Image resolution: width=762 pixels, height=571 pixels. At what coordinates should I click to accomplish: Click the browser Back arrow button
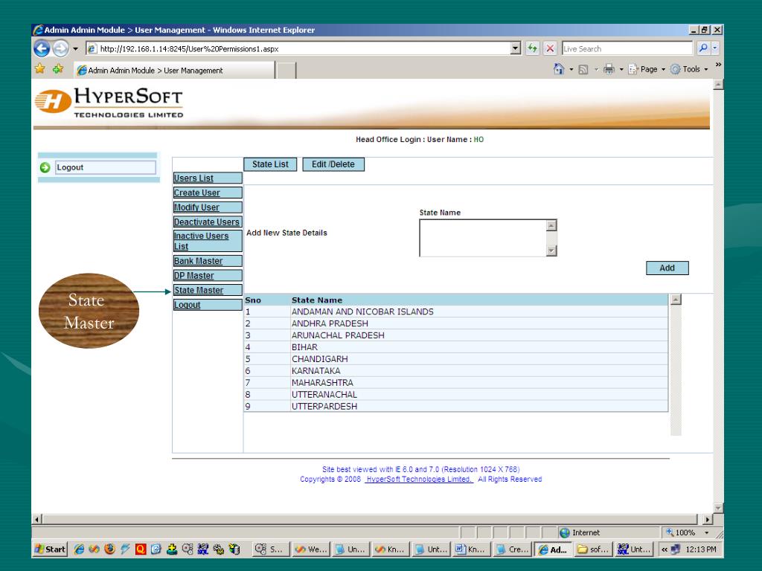pyautogui.click(x=42, y=48)
